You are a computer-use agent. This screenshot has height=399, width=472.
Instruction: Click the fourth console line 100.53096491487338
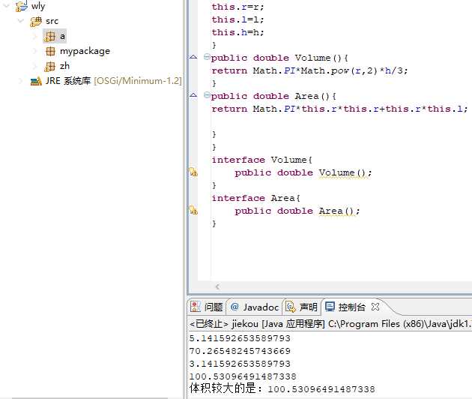coord(243,376)
